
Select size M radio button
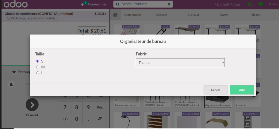pos(38,67)
